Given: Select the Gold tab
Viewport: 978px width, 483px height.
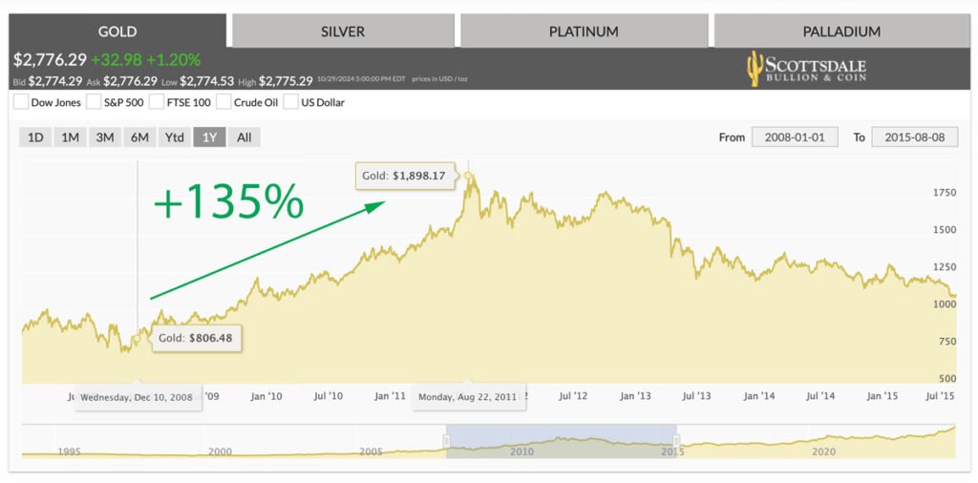Looking at the screenshot, I should click(x=117, y=31).
